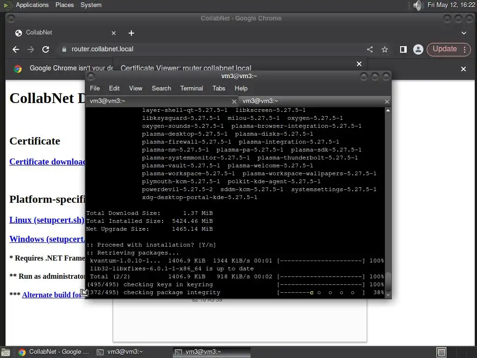Screen dimensions: 477x358
Task: Click the padlock site info icon
Action: click(x=64, y=49)
